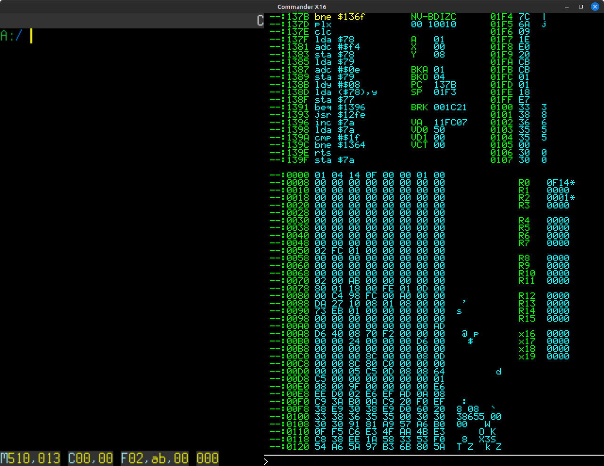Click the A:/ shell prompt
Screen dimensions: 604x466
[x=11, y=36]
